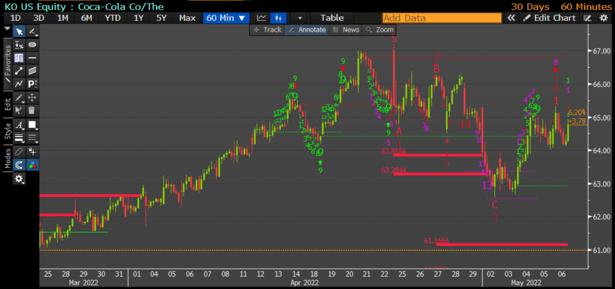
Task: Enable Track mode
Action: (267, 30)
